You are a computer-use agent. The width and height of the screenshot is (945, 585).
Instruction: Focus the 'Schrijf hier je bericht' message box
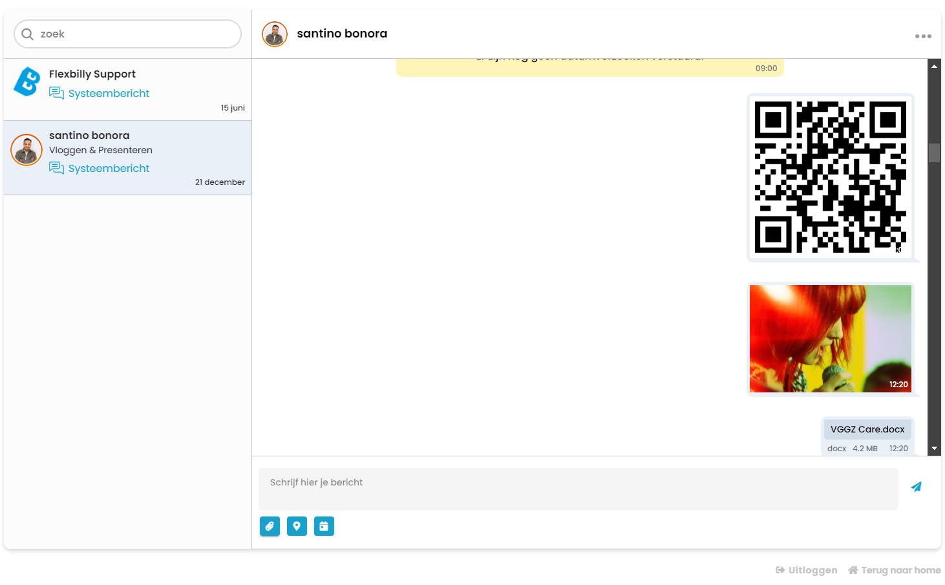tap(578, 489)
